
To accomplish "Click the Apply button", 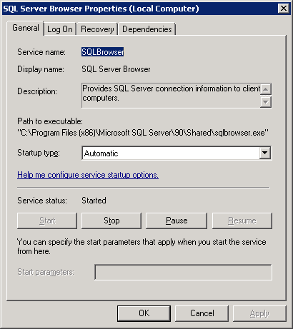I will coord(259,313).
